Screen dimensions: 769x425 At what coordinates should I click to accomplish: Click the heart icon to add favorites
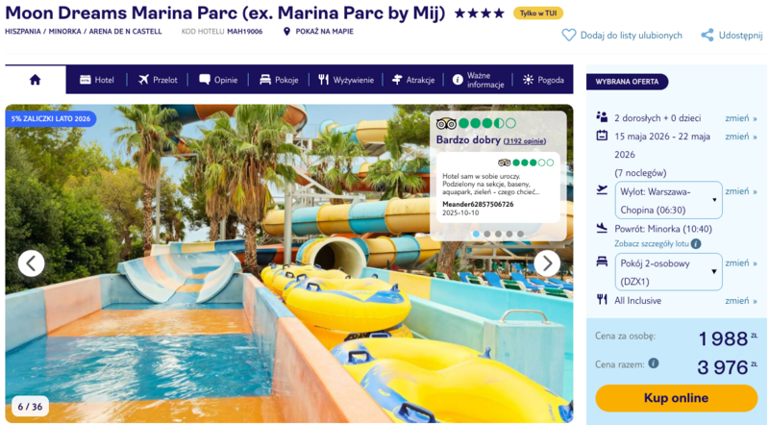tap(568, 36)
